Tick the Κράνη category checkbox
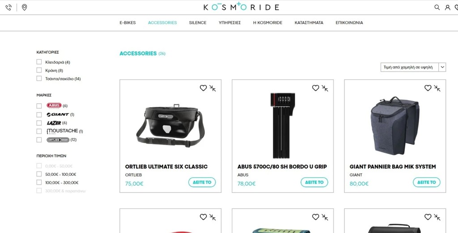The image size is (458, 233). [x=39, y=70]
